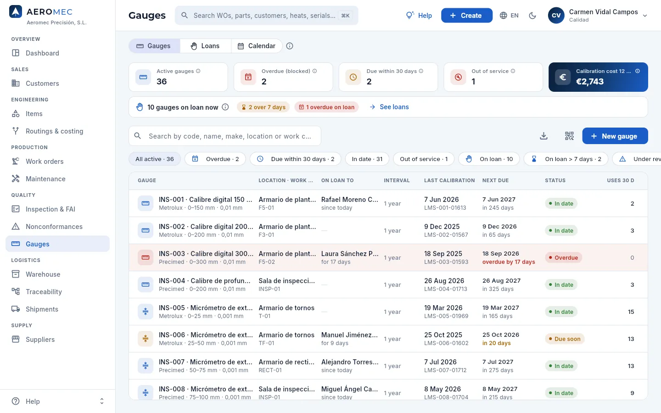Click the gauge search by code field
The image size is (661, 413).
pyautogui.click(x=225, y=136)
